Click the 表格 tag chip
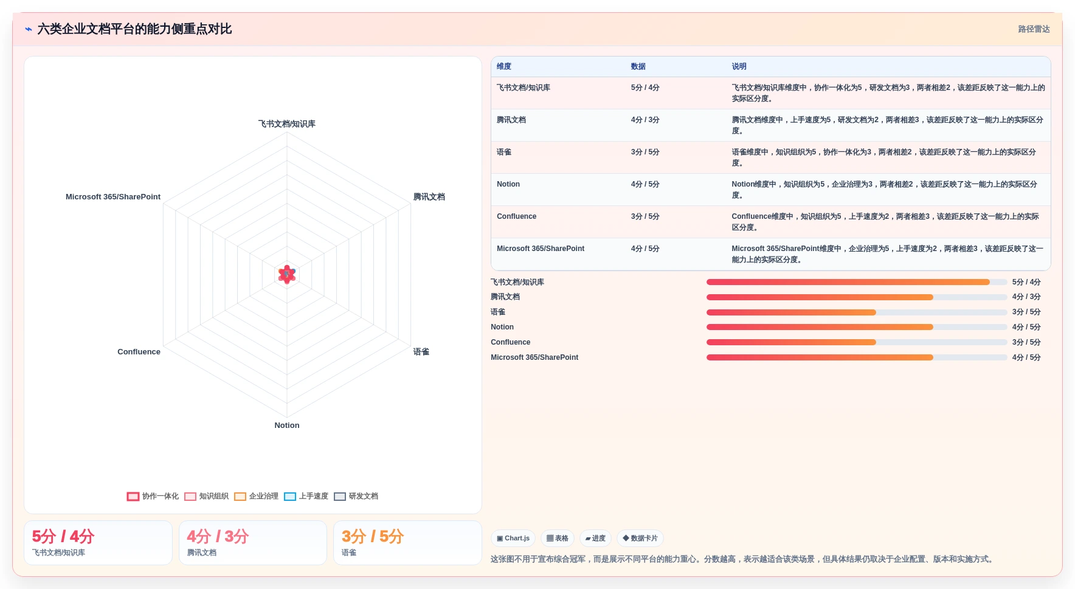 (558, 538)
